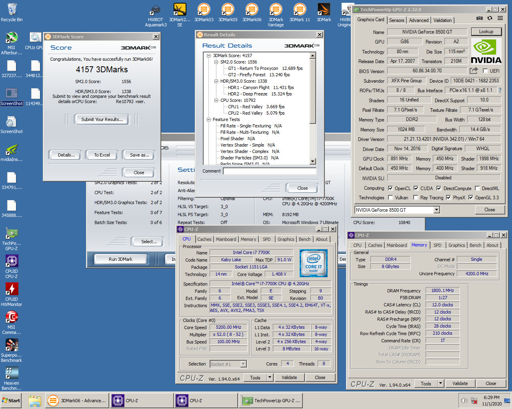Open the 3DMark03 desktop shortcut
Image resolution: width=512 pixels, height=409 pixels.
coord(204,12)
